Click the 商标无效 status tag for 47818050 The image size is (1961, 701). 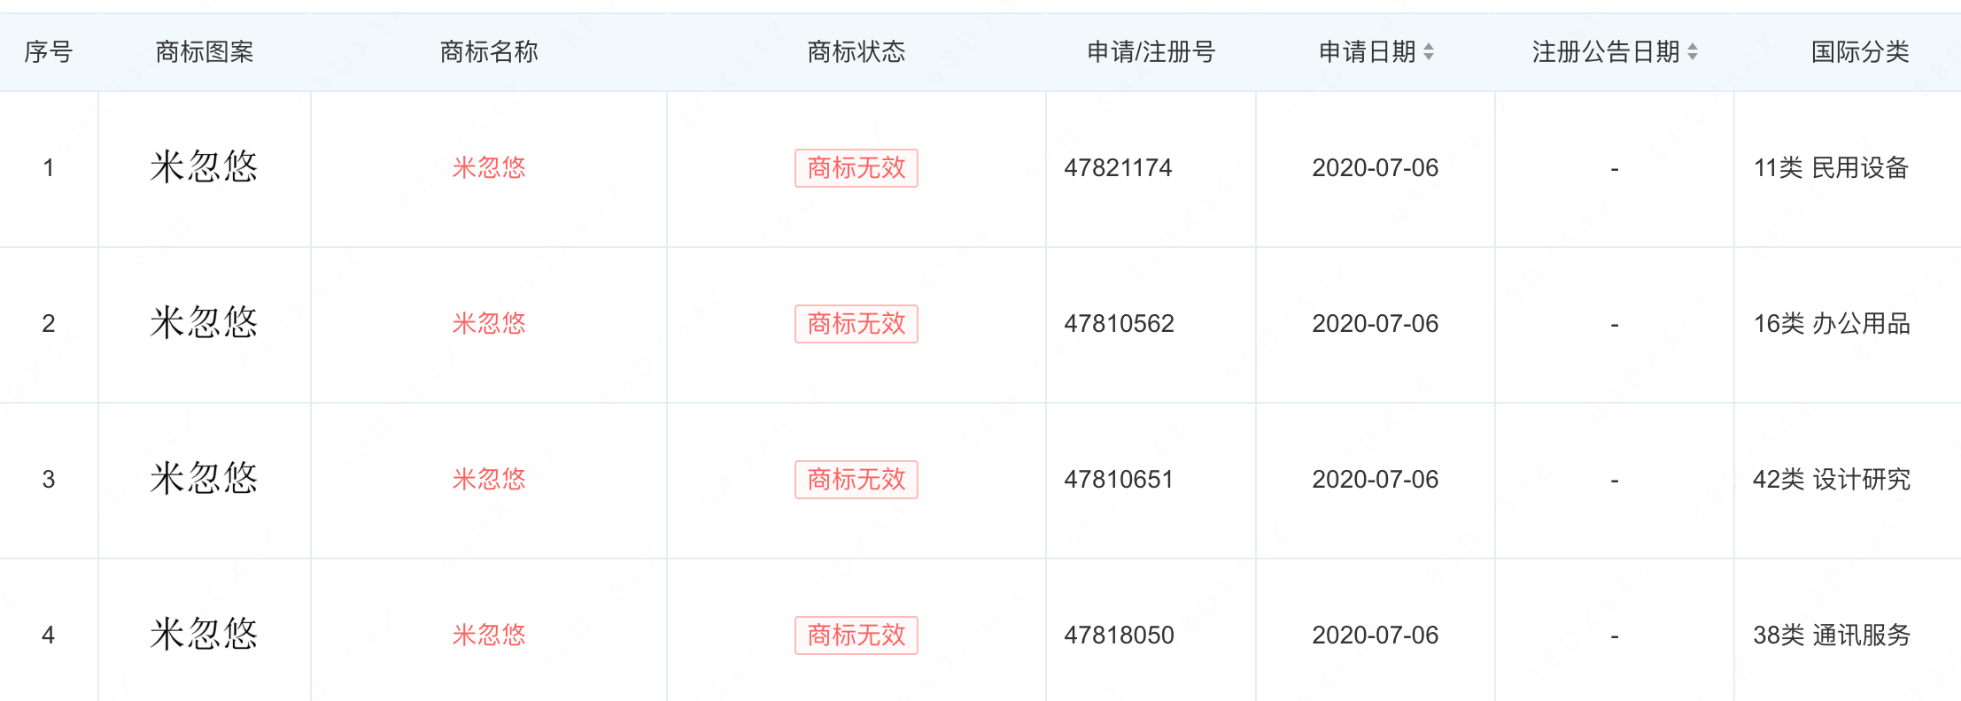(856, 635)
